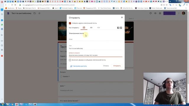Take snapshot with camera toolbar icon
Image resolution: width=189 pixels, height=106 pixels.
pyautogui.click(x=162, y=5)
